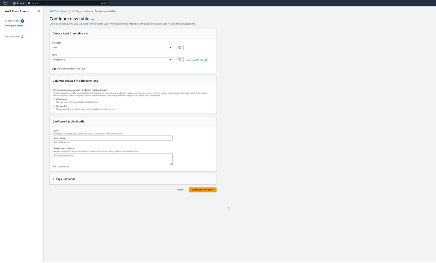Screen dimensions: 436x263
Task: Go to Configured tables breadcrumb
Action: (81, 11)
